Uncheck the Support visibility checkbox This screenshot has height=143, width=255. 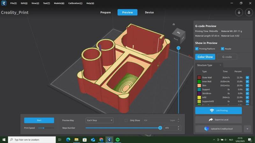[x=247, y=90]
